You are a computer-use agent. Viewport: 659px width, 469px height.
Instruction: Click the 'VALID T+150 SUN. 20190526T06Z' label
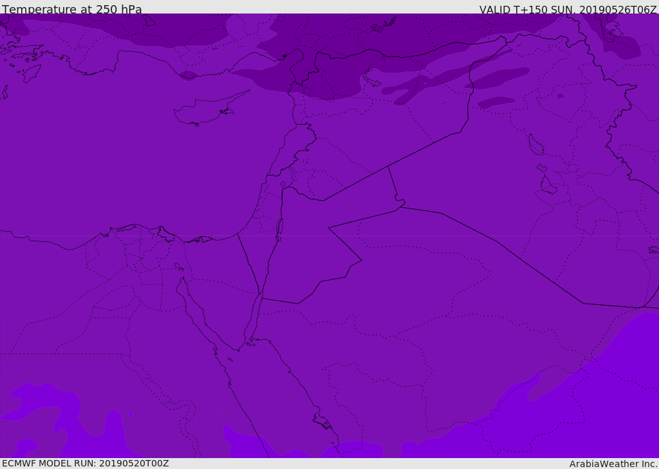click(x=568, y=10)
